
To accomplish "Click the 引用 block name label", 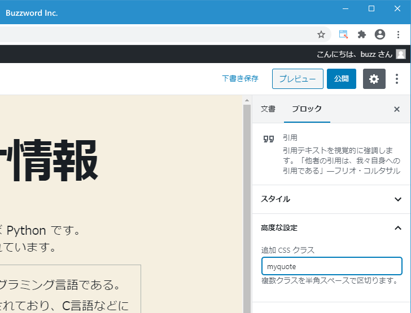I will click(x=290, y=137).
